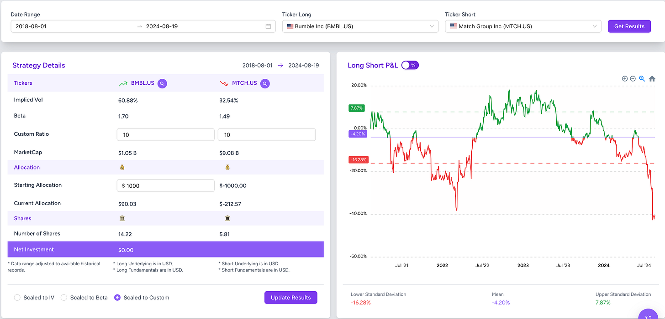Open the Ticker Short dropdown
Image resolution: width=665 pixels, height=319 pixels.
[x=523, y=26]
